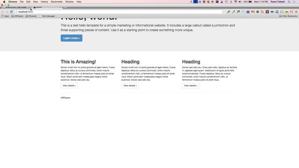Viewport: 299px width, 168px height.
Task: Open the Bookmarks menu
Action: tap(57, 2)
